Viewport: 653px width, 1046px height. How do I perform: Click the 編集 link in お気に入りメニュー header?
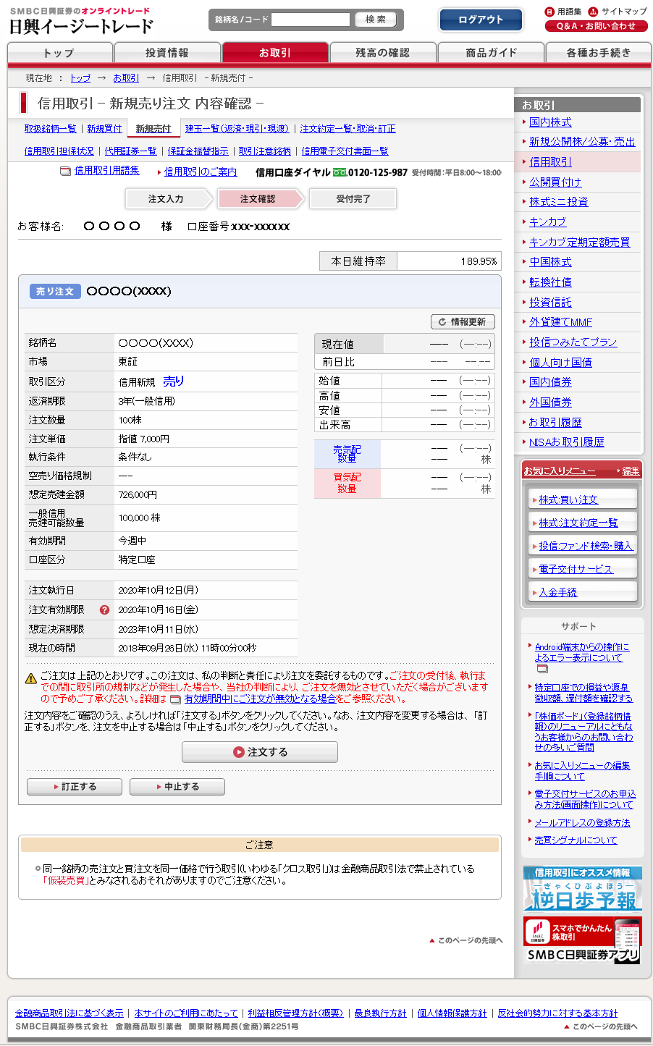pos(631,471)
